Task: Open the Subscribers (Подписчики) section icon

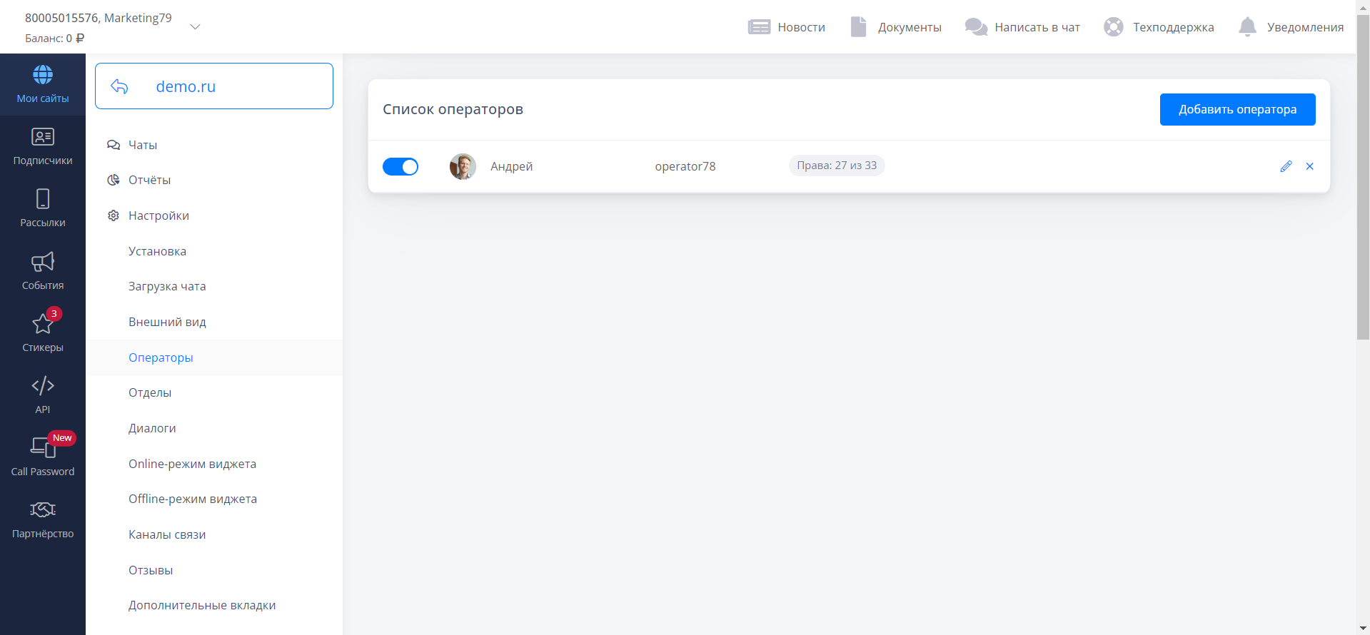Action: point(43,137)
